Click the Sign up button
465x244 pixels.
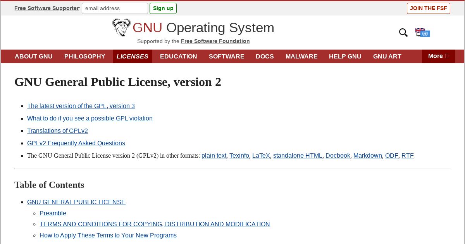[x=163, y=8]
